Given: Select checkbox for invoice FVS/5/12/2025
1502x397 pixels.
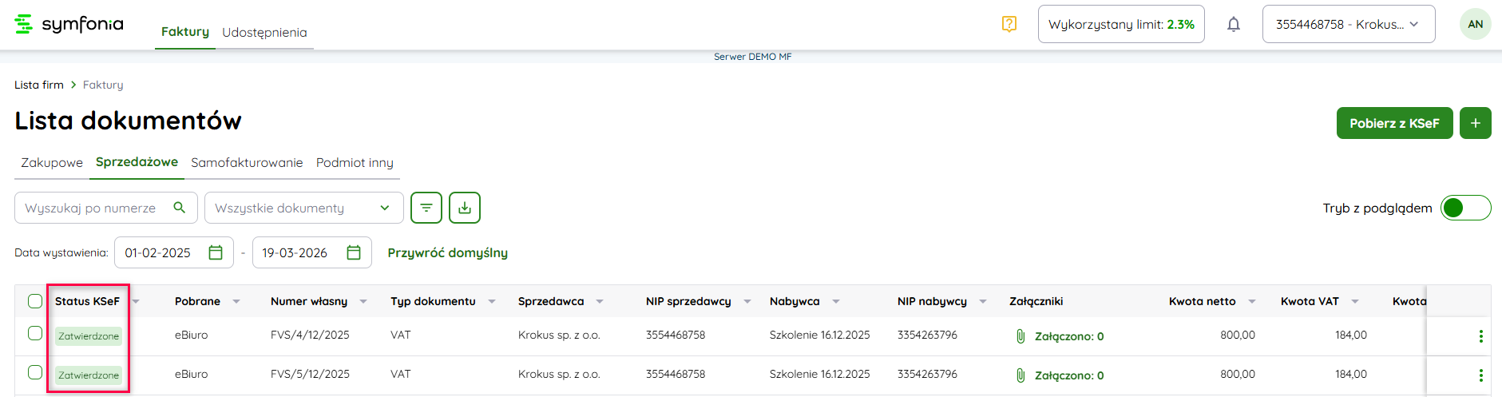Looking at the screenshot, I should [x=35, y=372].
